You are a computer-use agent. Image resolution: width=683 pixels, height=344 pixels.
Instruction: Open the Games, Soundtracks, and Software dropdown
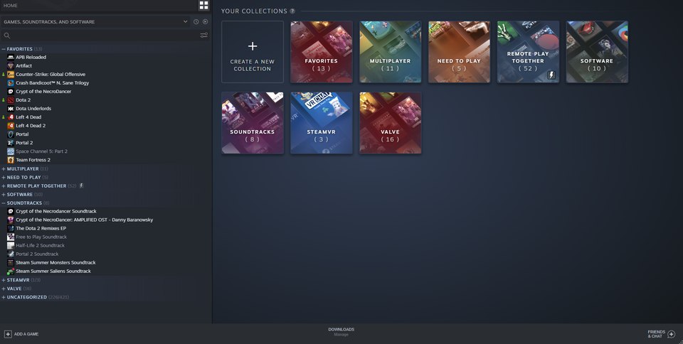(95, 22)
